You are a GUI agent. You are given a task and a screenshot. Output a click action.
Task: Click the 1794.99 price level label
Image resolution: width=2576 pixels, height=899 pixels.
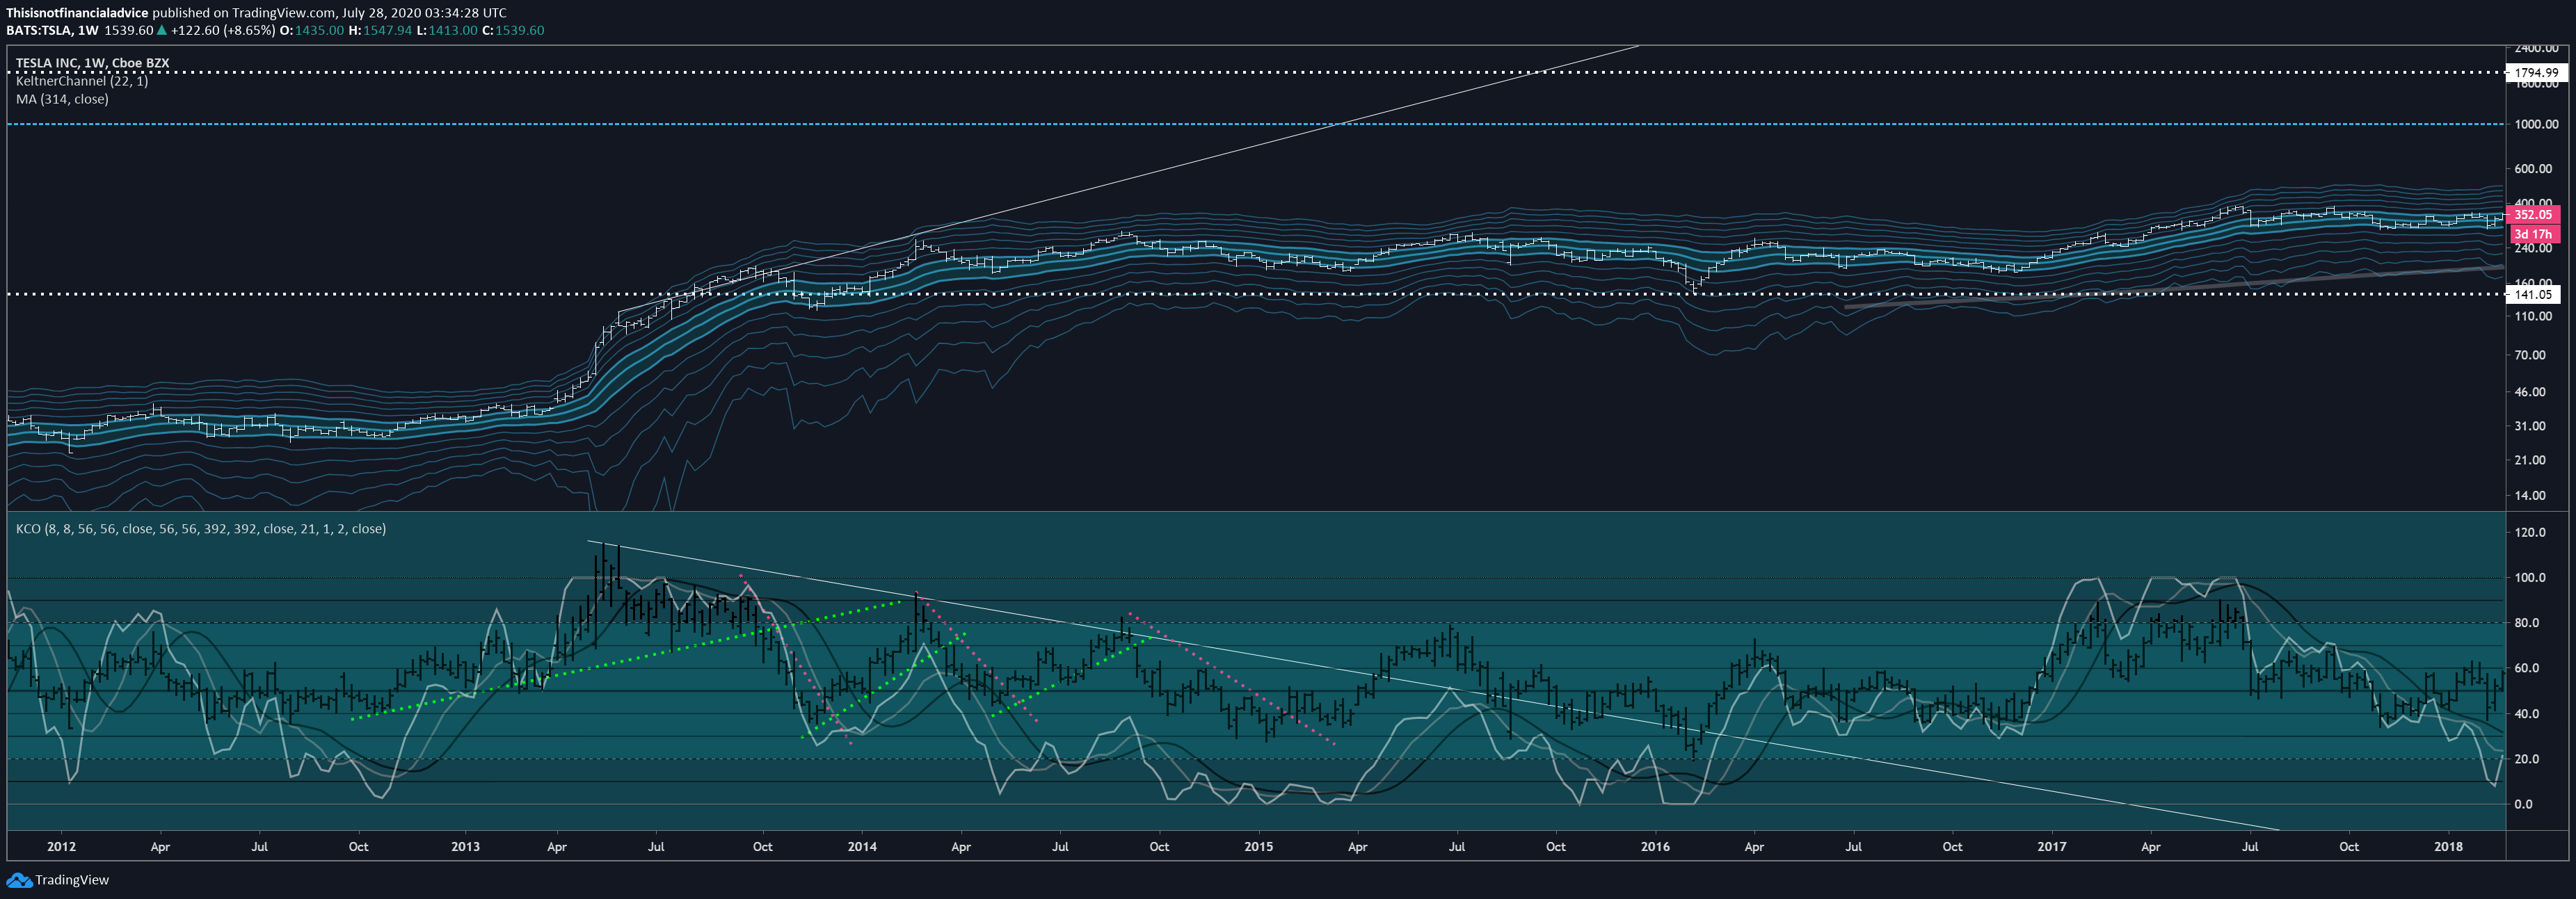coord(2536,72)
